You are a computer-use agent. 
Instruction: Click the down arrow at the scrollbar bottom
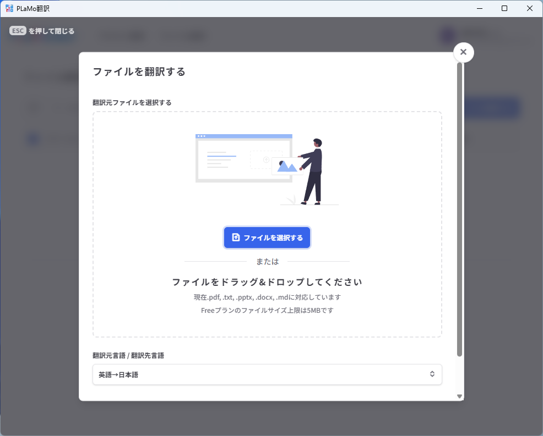click(459, 395)
